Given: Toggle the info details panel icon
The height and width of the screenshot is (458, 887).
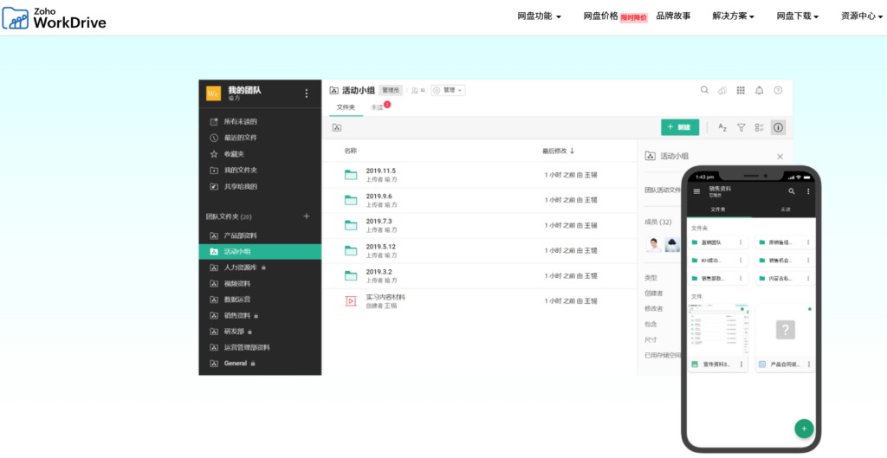Looking at the screenshot, I should point(778,128).
